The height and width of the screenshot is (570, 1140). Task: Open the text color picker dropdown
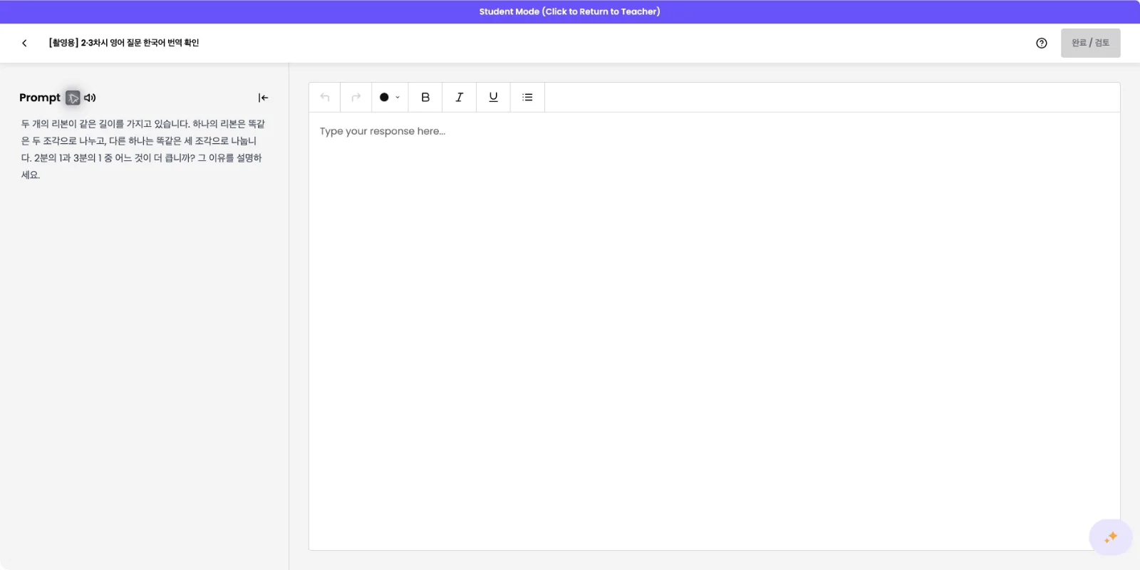click(x=390, y=97)
